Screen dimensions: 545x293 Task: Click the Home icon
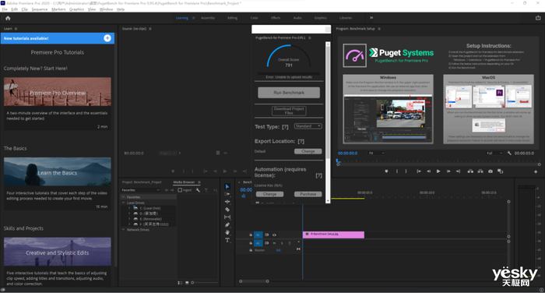[x=8, y=18]
